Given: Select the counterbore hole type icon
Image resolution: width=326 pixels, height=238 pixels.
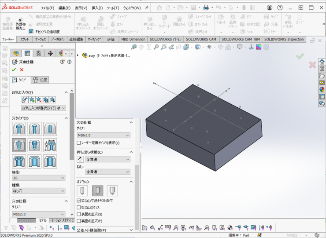Looking at the screenshot, I should pos(19,129).
